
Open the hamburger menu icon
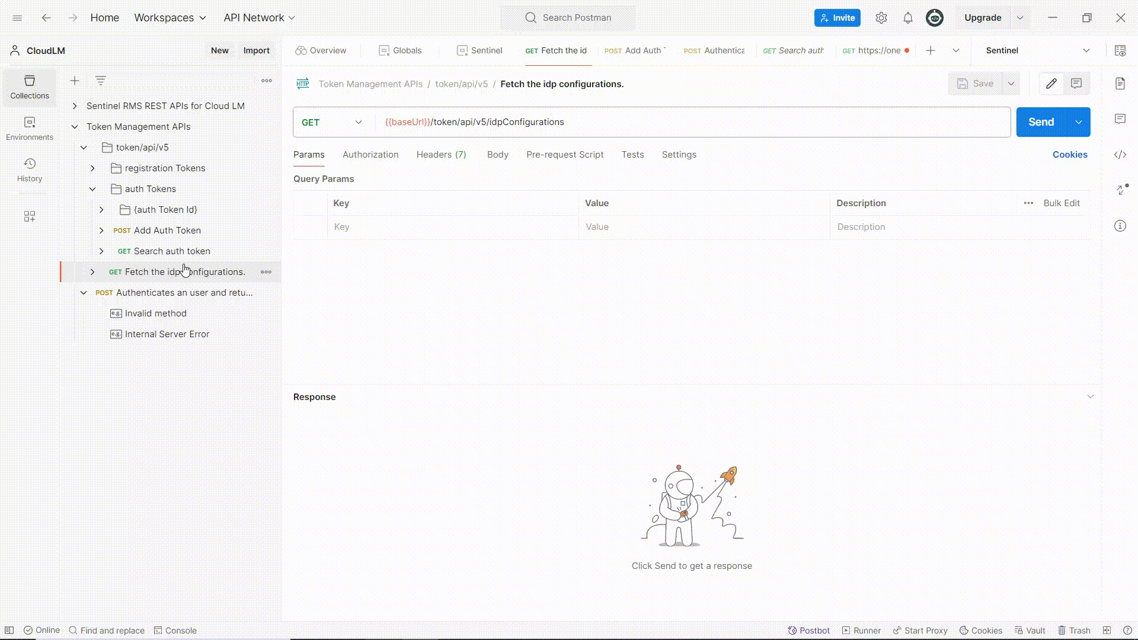coord(17,18)
